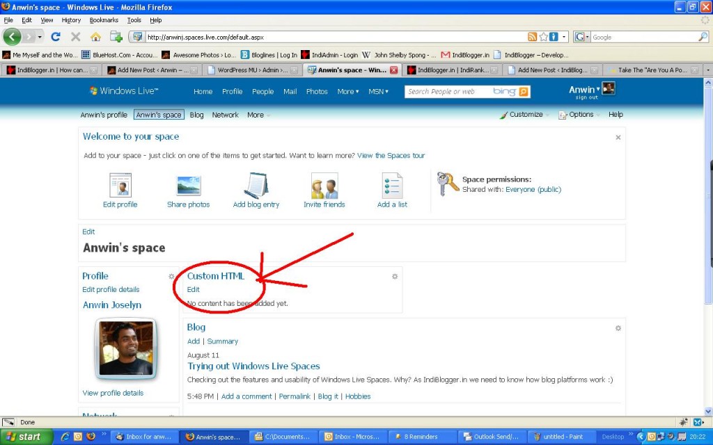
Task: Expand the sub-navigation More menu
Action: (258, 115)
